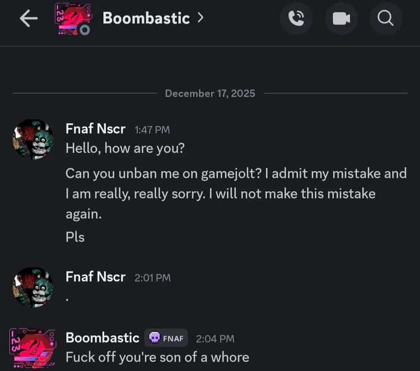This screenshot has width=420, height=371.
Task: Select the gamejolt unban request message
Action: (236, 194)
